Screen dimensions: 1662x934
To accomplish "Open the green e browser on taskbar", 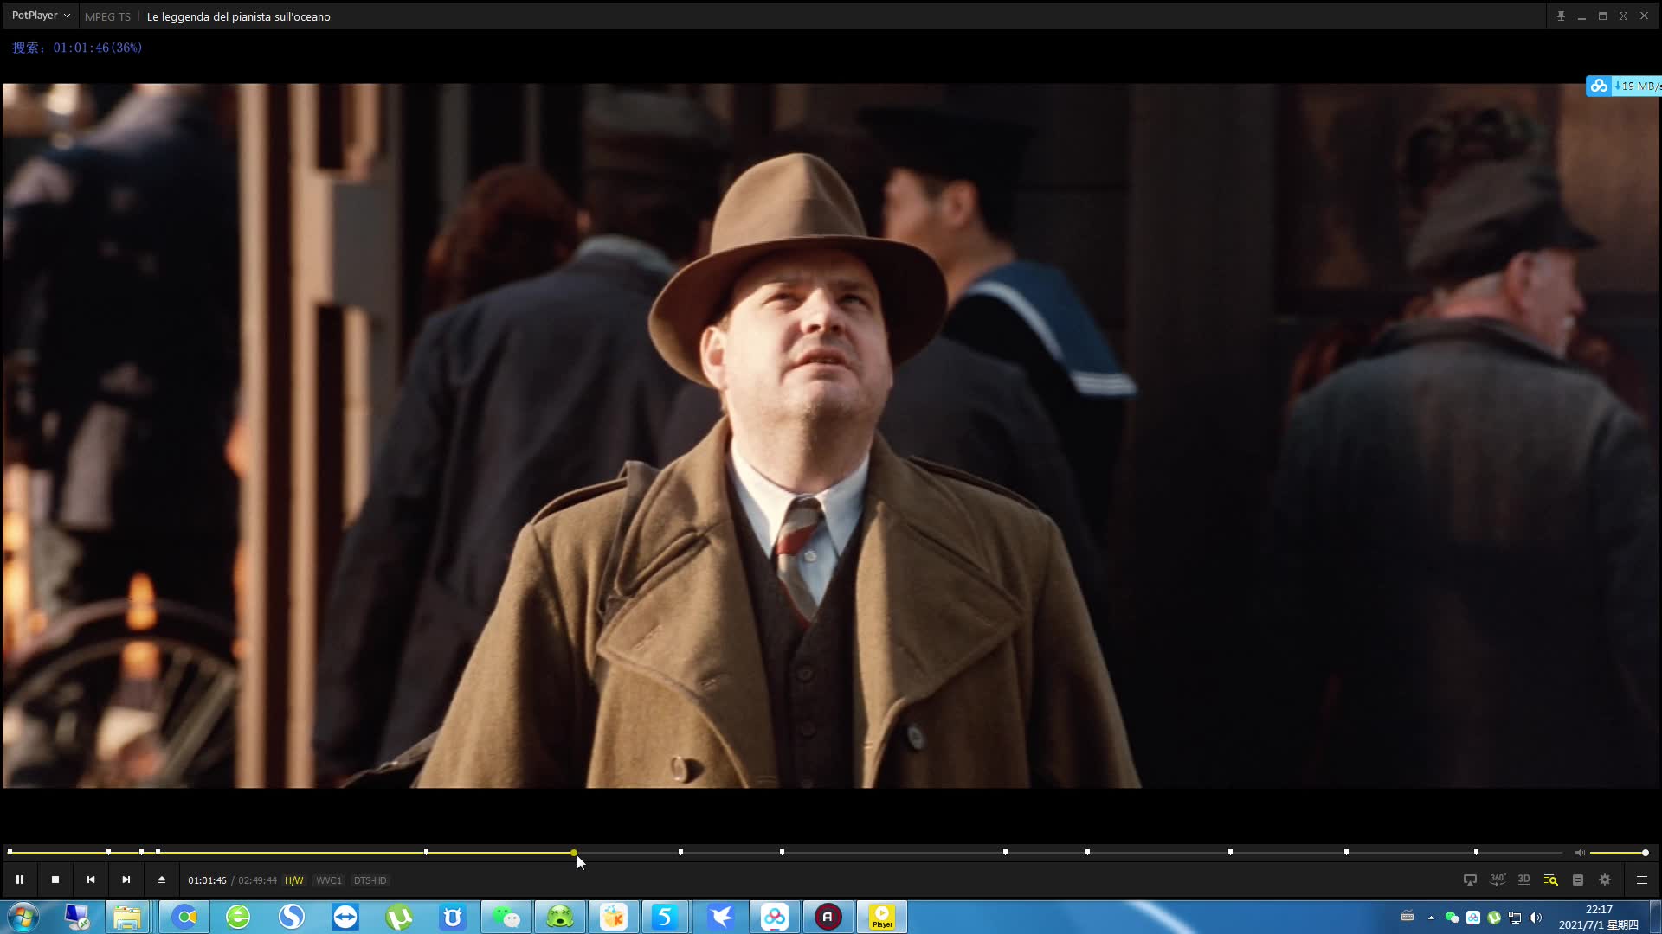I will click(x=238, y=917).
